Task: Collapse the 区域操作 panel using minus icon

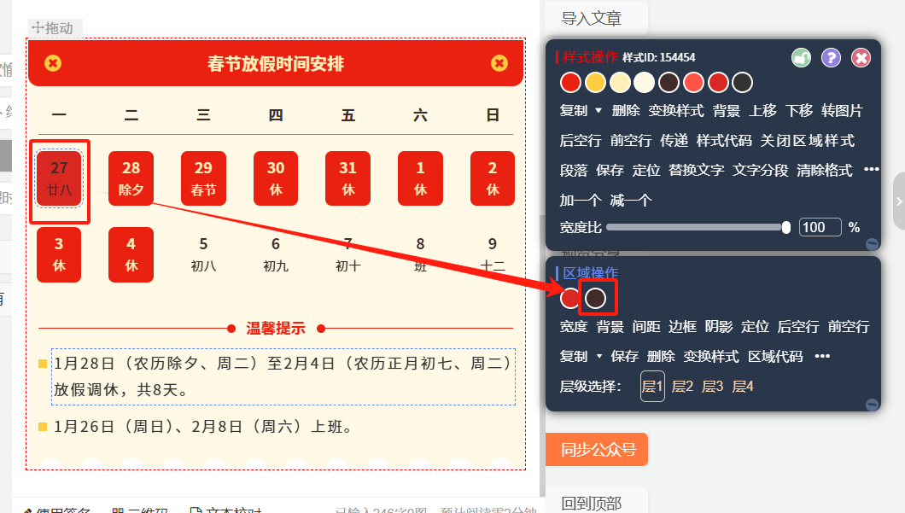Action: click(x=872, y=404)
